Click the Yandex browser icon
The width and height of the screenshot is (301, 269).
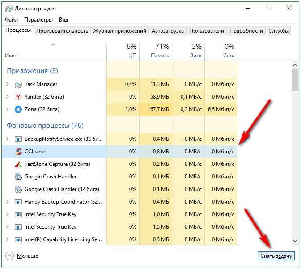click(x=18, y=97)
